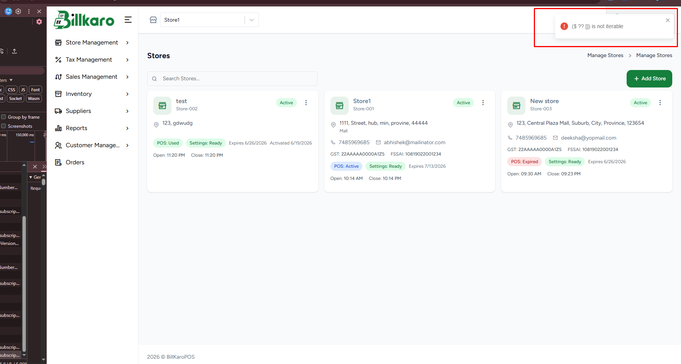
Task: Click Active badge on New store
Action: (x=640, y=103)
